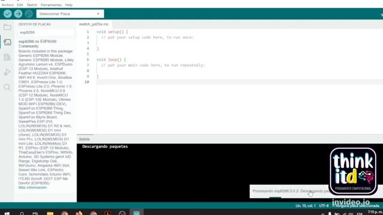Open the Library Manager sidebar icon
This screenshot has width=383, height=215.
7,57
